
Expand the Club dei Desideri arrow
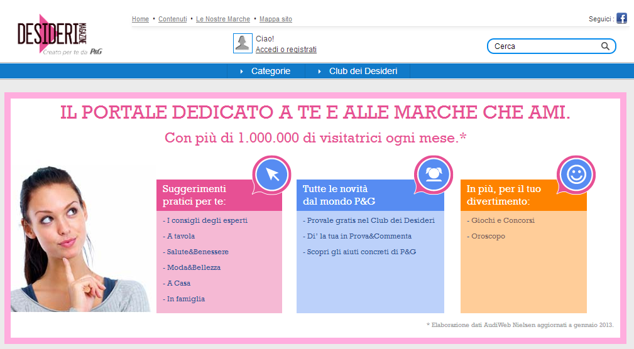319,72
